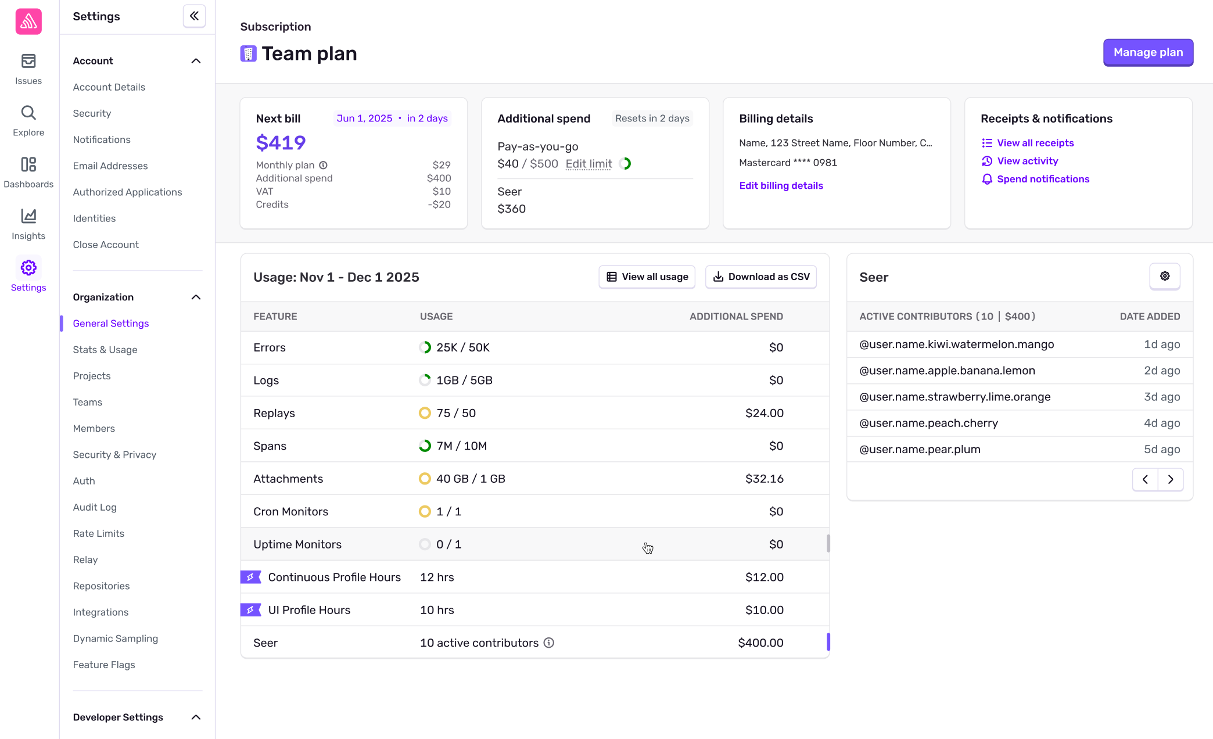
Task: Click the Sentry logo icon
Action: pyautogui.click(x=28, y=21)
